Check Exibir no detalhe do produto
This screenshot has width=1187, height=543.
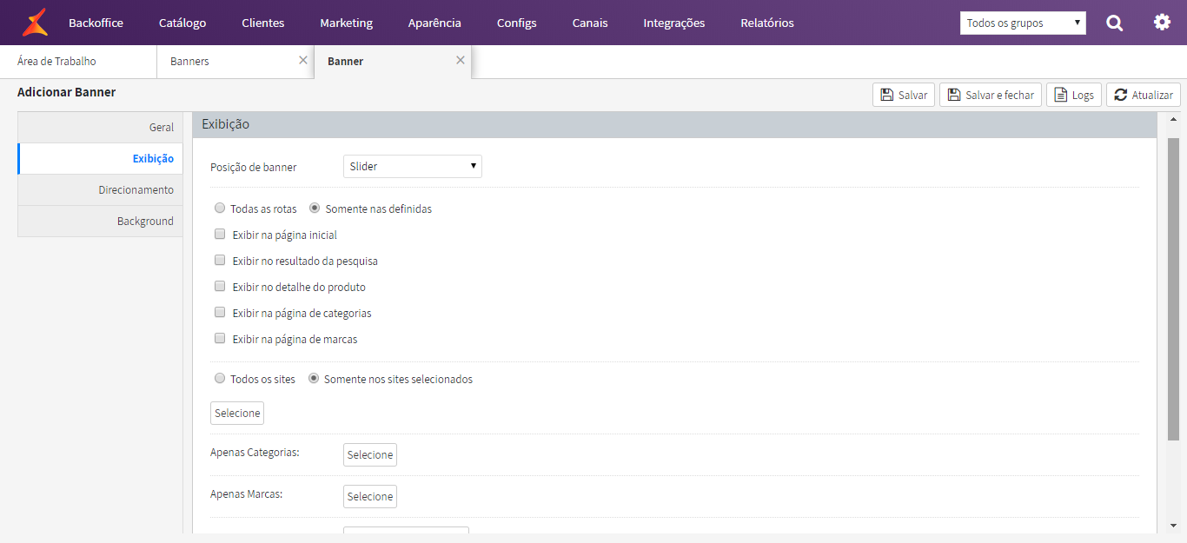[x=220, y=287]
